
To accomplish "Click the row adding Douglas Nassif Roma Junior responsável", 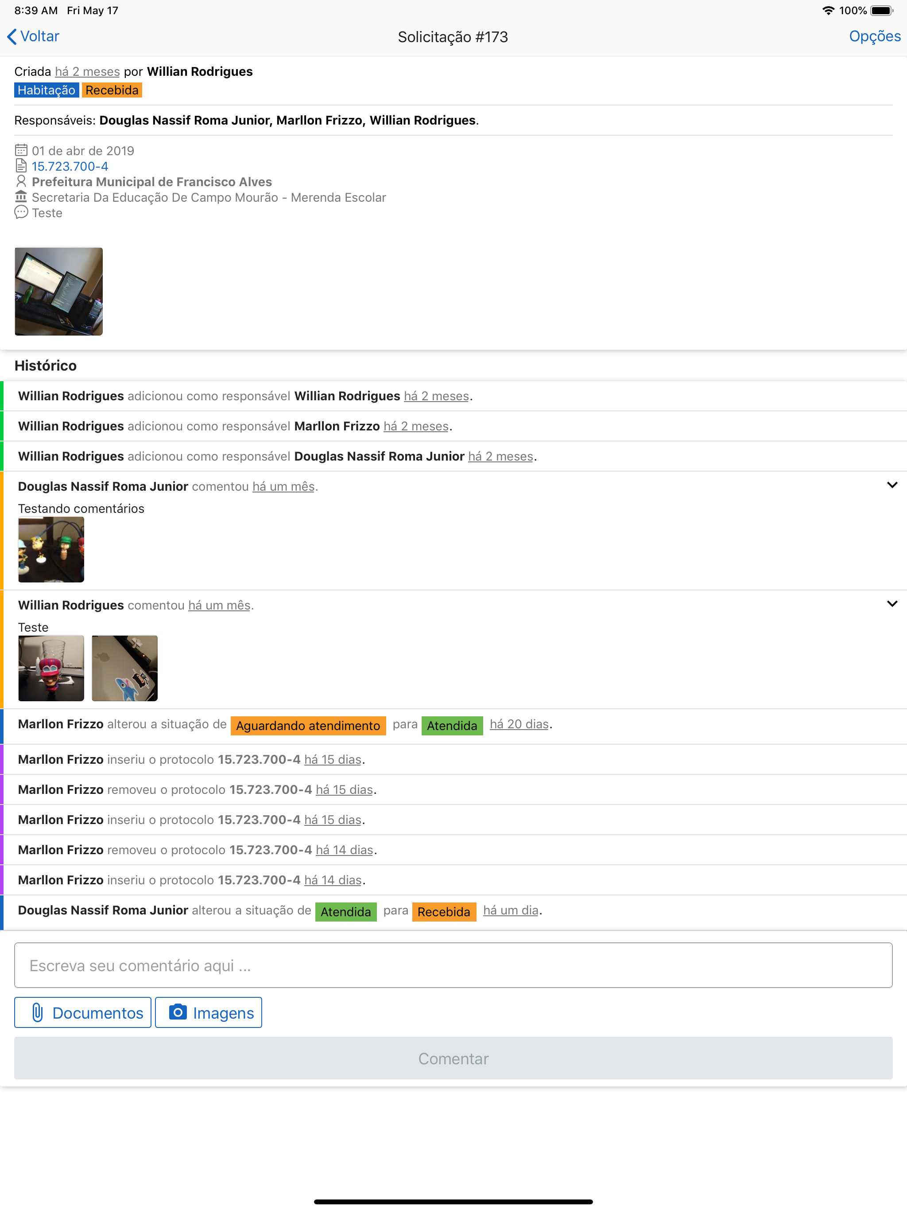I will click(453, 457).
